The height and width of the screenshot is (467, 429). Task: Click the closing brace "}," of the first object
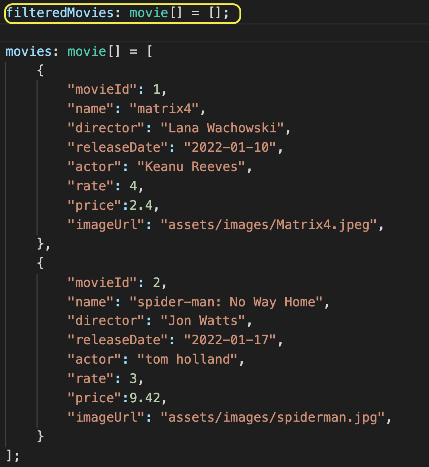[x=44, y=244]
